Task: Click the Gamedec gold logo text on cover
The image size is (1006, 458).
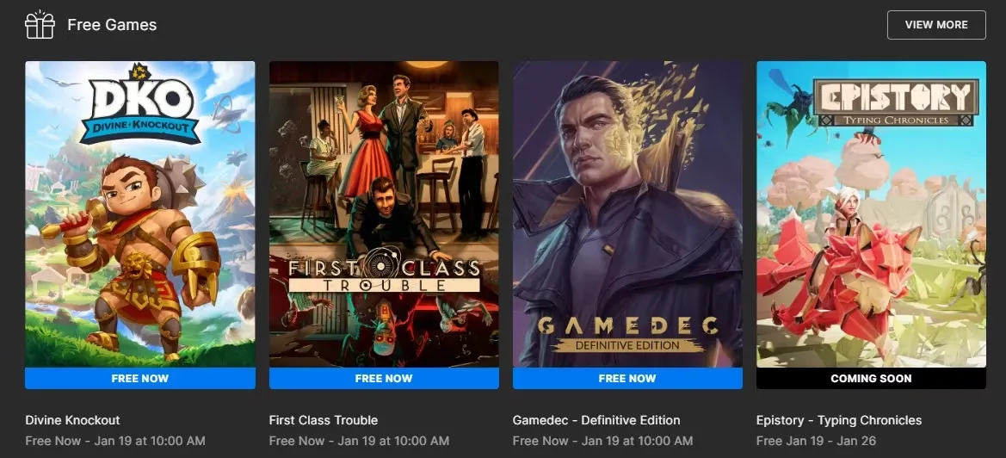Action: click(x=627, y=333)
